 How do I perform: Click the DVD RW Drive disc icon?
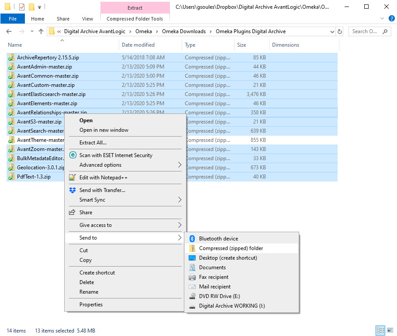coord(193,296)
